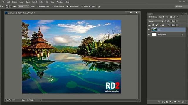Hide the Background layer
Image resolution: width=188 pixels, height=105 pixels.
coord(149,34)
